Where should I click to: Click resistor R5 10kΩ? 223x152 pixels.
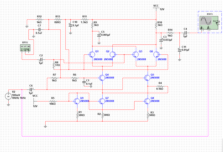53,101
